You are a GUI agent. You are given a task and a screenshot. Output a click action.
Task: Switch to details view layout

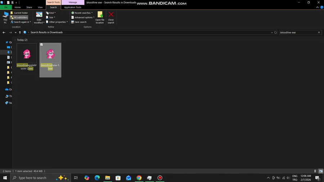(x=316, y=171)
